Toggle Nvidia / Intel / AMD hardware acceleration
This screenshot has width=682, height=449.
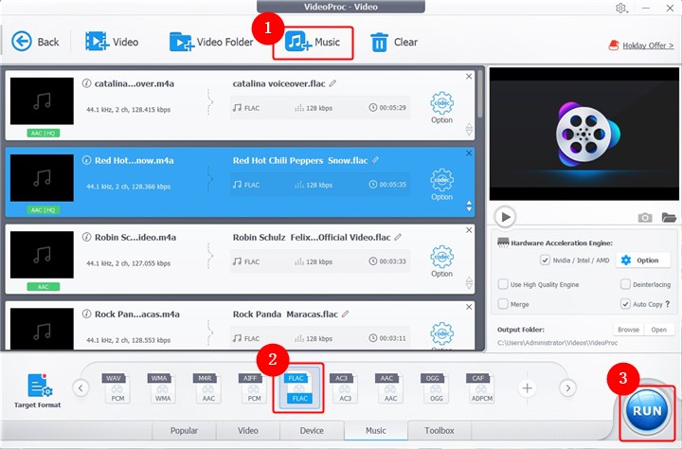coord(545,260)
